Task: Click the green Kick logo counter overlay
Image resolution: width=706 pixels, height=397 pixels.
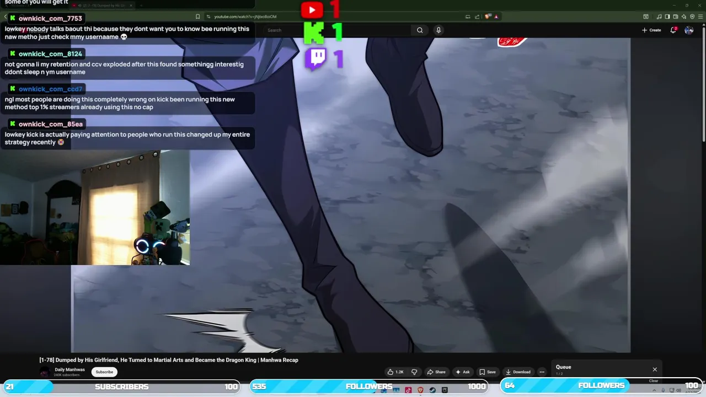Action: (314, 33)
